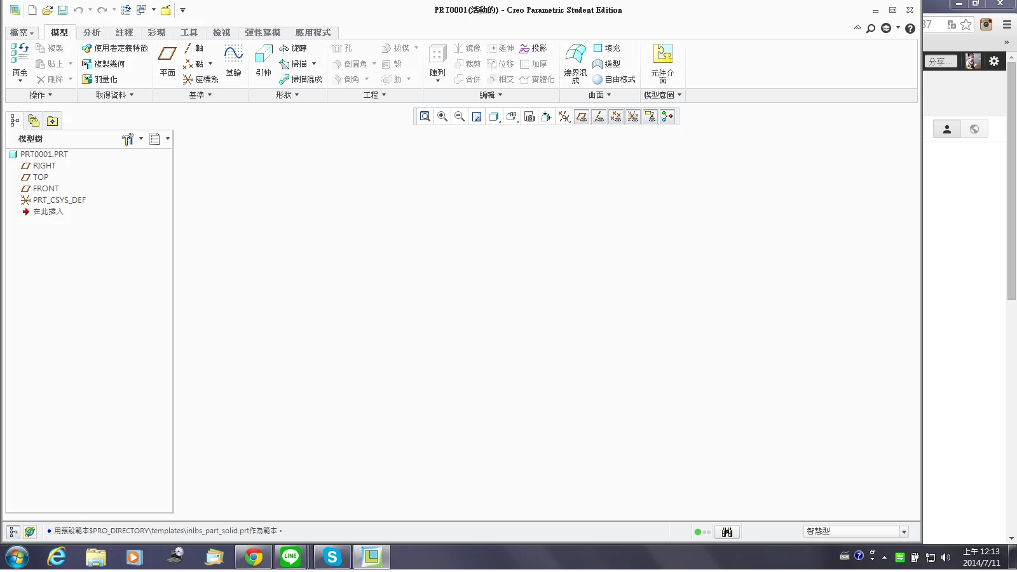Click the Boundary Blend (邊界混成) tool
This screenshot has height=572, width=1017.
(576, 63)
